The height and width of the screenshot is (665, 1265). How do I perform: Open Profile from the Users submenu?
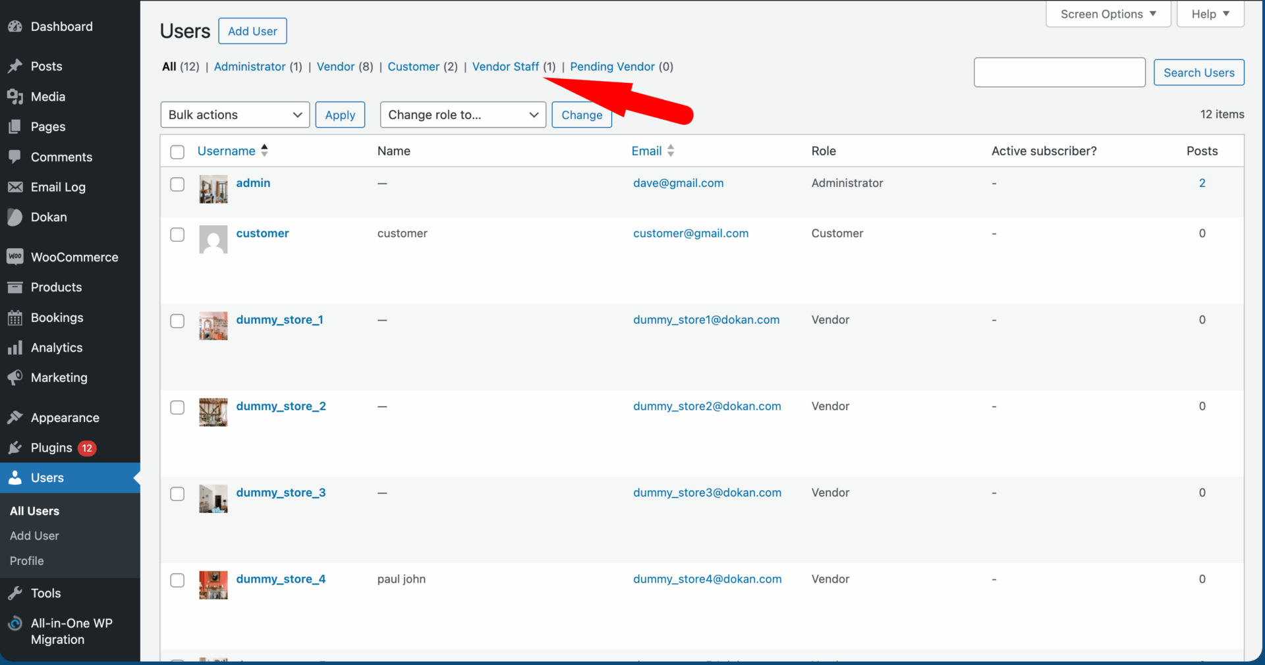(x=26, y=560)
